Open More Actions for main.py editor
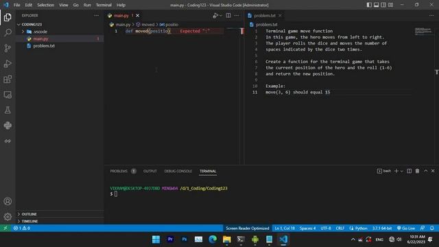This screenshot has width=439, height=247. [237, 16]
